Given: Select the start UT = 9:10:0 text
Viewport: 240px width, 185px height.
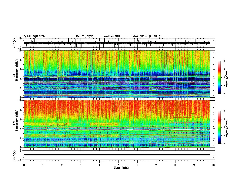Looking at the screenshot, I should tap(146, 36).
